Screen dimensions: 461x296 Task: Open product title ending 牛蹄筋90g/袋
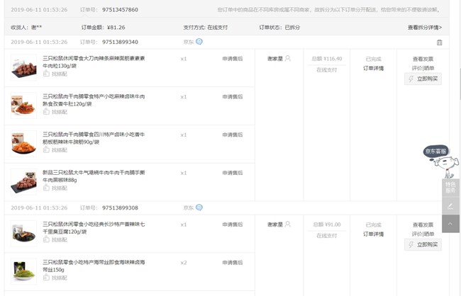pos(94,138)
